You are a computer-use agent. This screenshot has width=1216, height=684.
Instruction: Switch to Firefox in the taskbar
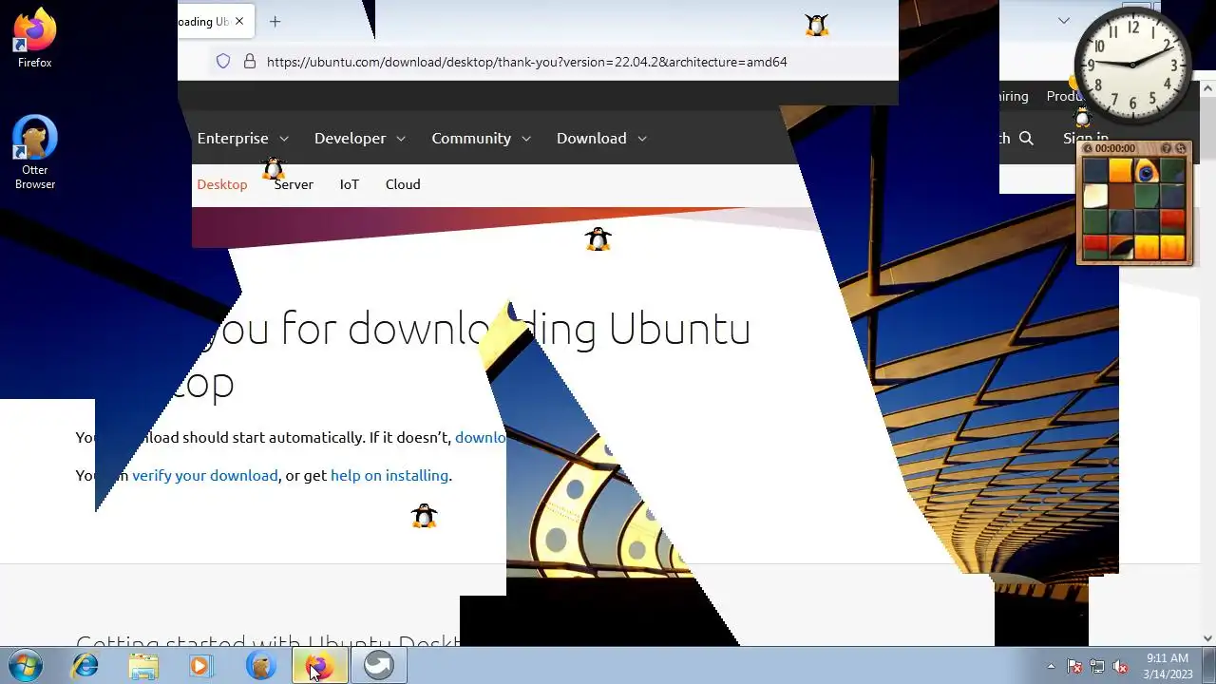320,666
